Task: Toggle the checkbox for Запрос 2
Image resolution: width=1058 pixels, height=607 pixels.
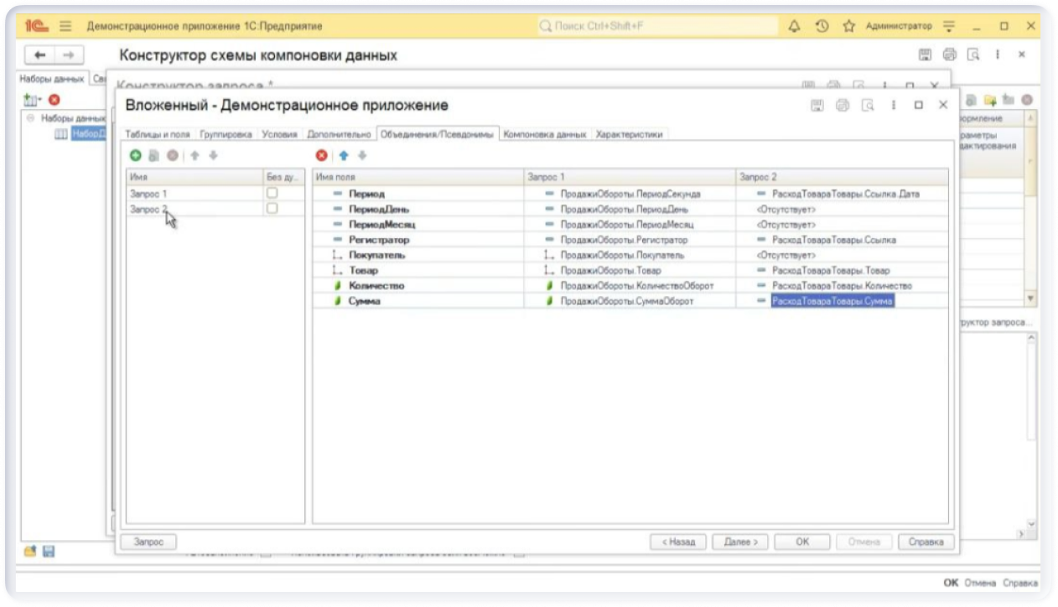Action: (272, 209)
